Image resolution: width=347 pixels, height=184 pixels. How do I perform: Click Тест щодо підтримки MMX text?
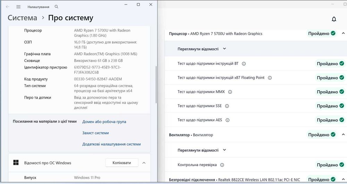[x=201, y=92]
